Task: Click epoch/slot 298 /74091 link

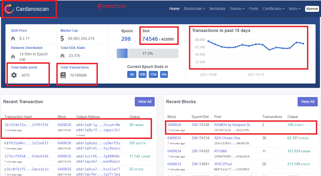Action: [x=201, y=164]
